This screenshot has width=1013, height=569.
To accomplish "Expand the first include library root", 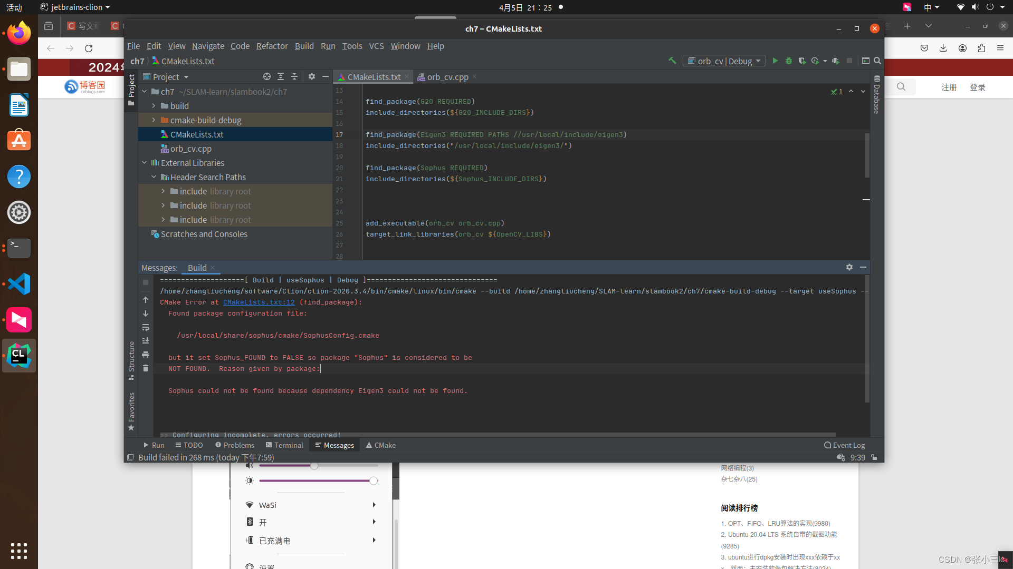I will point(163,191).
